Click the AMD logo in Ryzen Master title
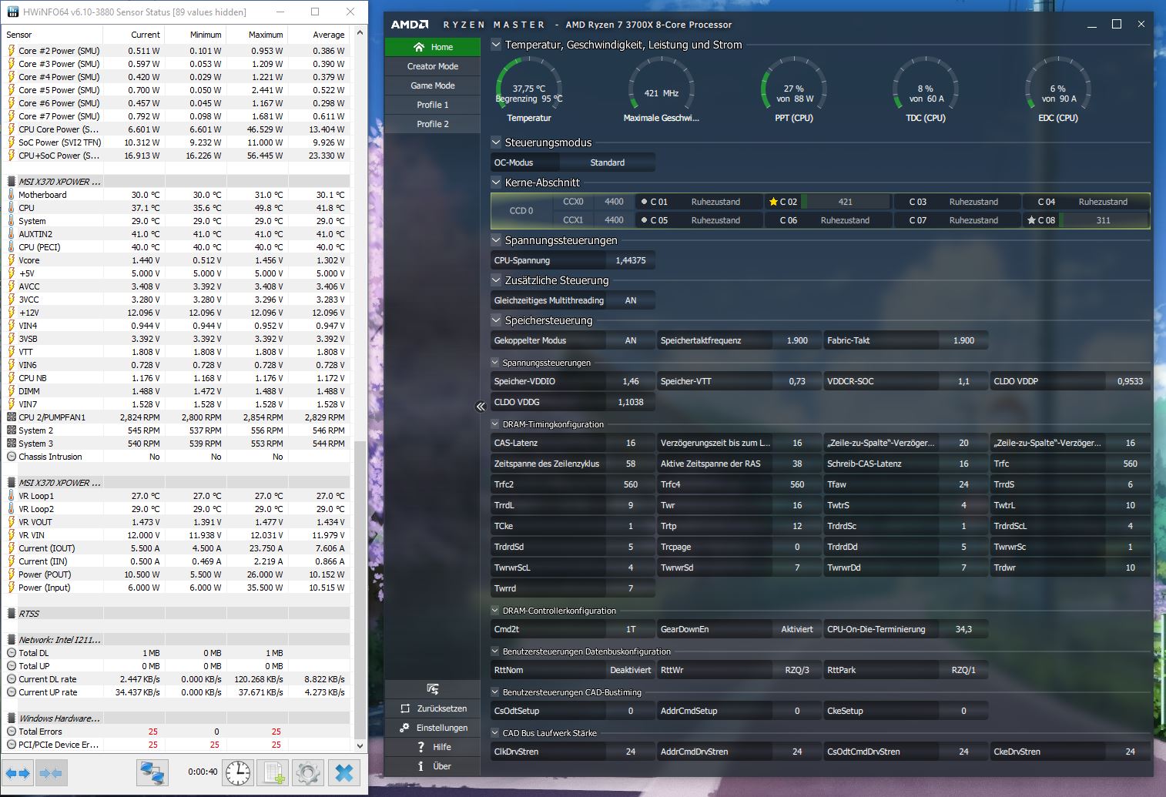The image size is (1166, 797). (410, 25)
